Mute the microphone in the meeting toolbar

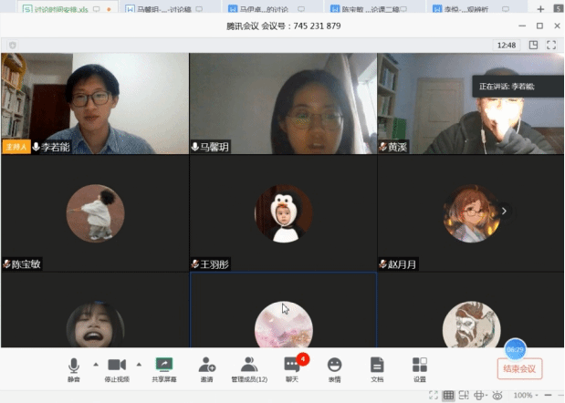coord(73,365)
